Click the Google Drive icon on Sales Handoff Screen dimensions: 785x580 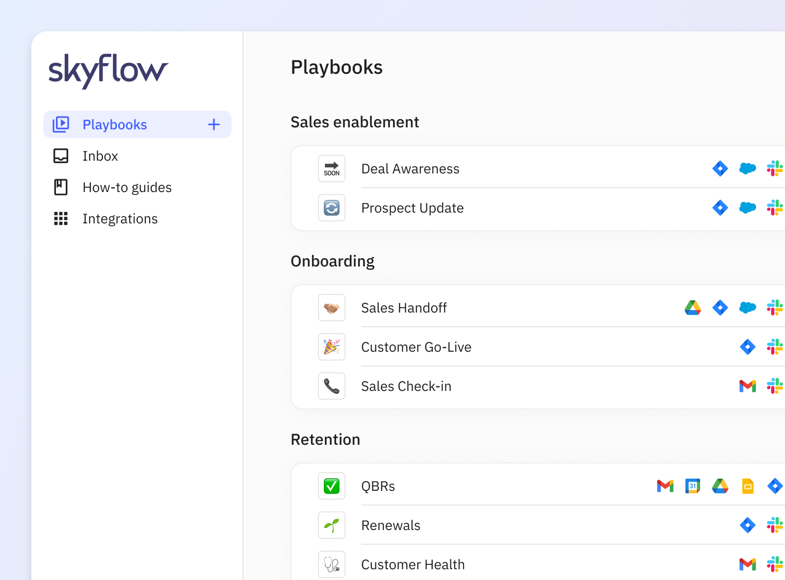[x=693, y=308]
